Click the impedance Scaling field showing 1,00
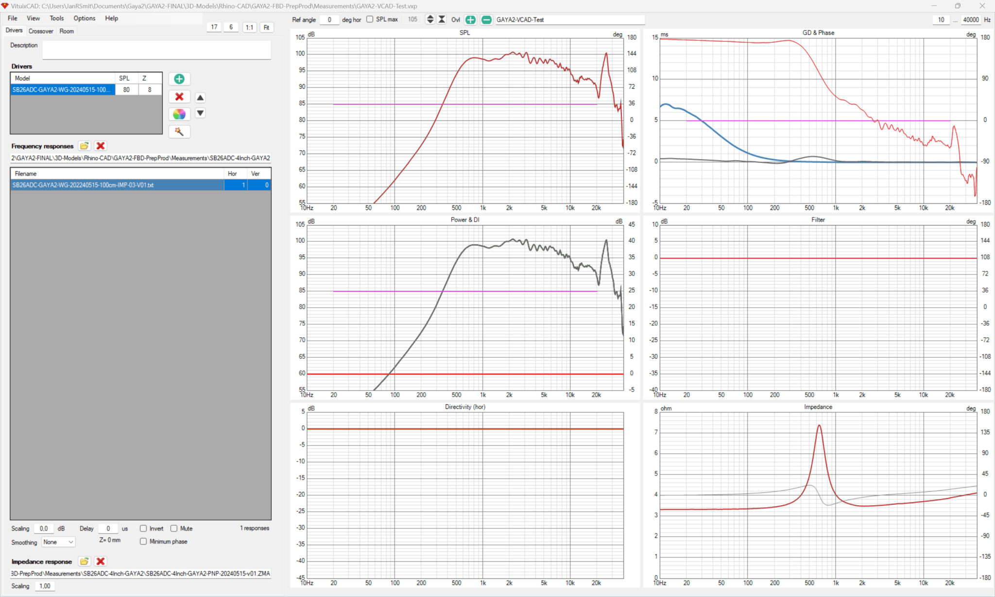The width and height of the screenshot is (995, 597). 45,586
